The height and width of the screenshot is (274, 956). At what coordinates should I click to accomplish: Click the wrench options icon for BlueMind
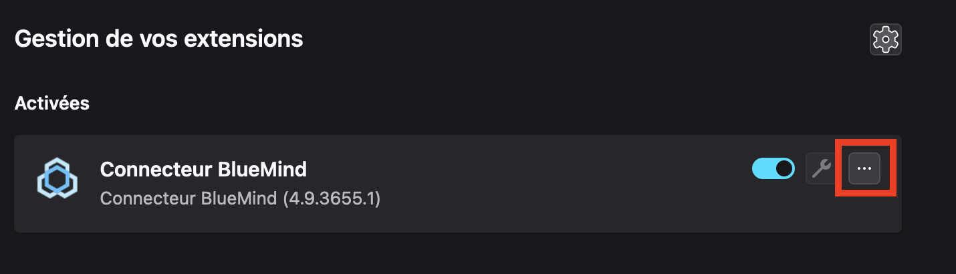(820, 169)
